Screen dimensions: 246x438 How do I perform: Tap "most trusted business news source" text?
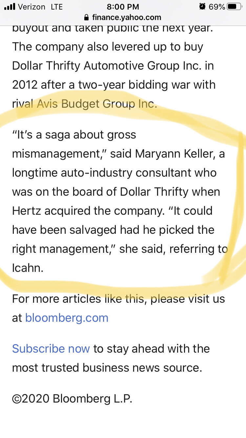pyautogui.click(x=107, y=368)
